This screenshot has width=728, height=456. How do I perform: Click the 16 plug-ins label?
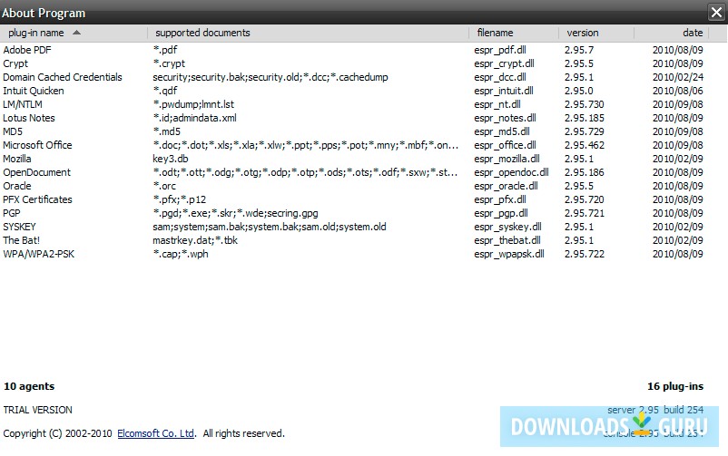pos(675,386)
